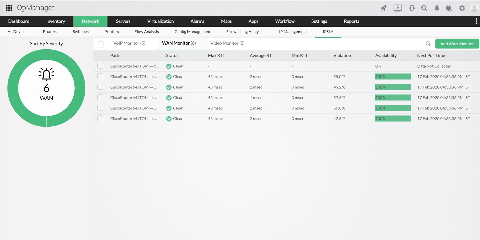Image resolution: width=480 pixels, height=240 pixels.
Task: Sort by the Average RTT column header
Action: tap(262, 55)
